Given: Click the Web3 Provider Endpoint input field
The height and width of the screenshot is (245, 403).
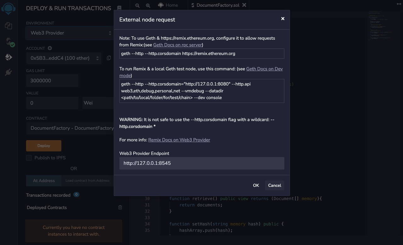Looking at the screenshot, I should coord(201,163).
